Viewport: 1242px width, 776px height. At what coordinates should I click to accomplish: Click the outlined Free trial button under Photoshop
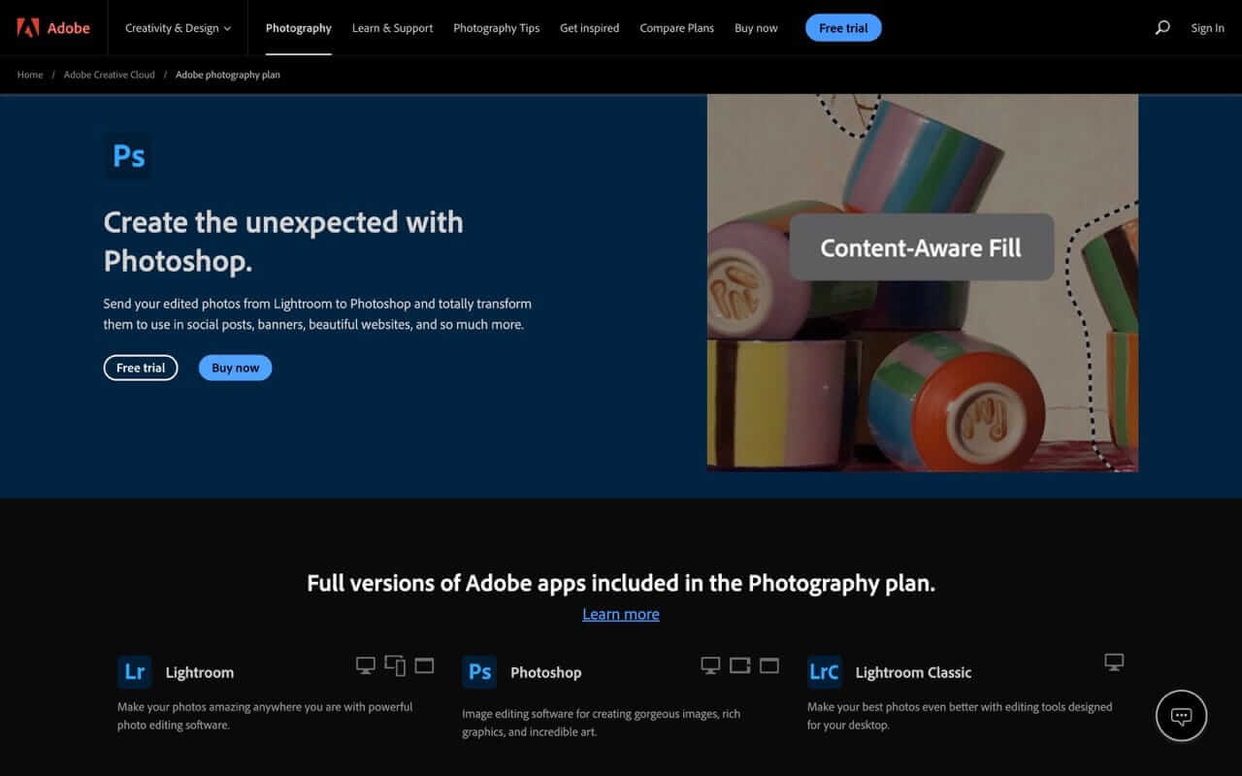pyautogui.click(x=141, y=368)
